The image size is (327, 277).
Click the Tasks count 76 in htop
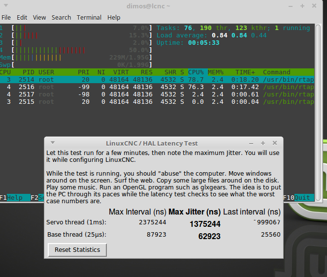(x=188, y=28)
